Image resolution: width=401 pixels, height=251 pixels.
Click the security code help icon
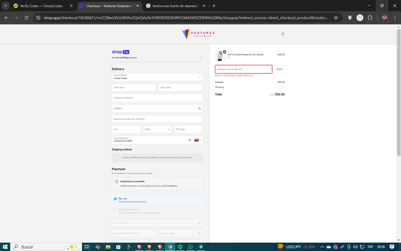(x=199, y=233)
